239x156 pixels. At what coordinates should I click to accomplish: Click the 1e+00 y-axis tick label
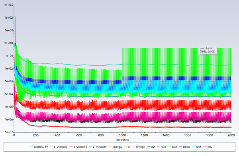pos(9,43)
